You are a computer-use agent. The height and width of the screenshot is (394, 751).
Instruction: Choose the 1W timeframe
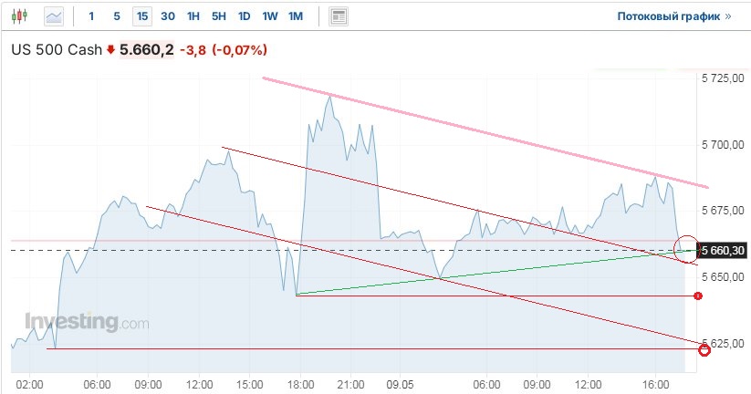click(x=270, y=16)
